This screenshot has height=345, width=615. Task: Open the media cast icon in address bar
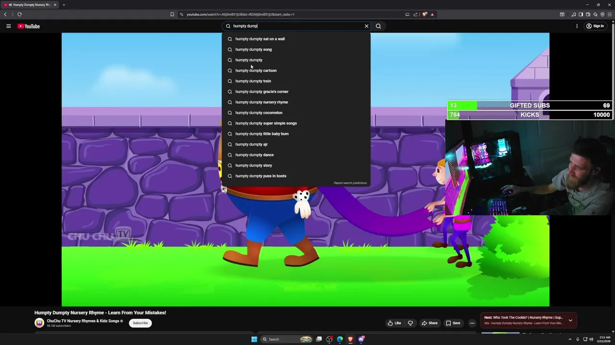(x=407, y=14)
